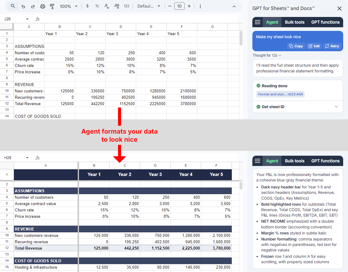Apply currency format to selection
348x272 pixels.
(87, 6)
